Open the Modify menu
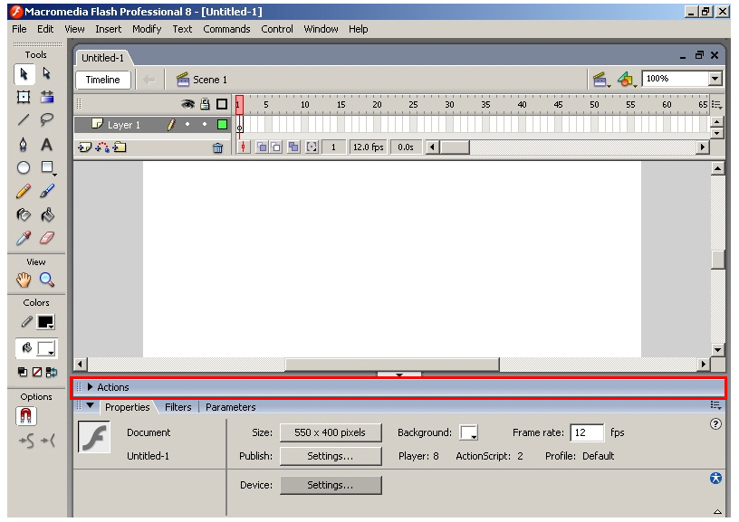739x522 pixels. coord(147,29)
